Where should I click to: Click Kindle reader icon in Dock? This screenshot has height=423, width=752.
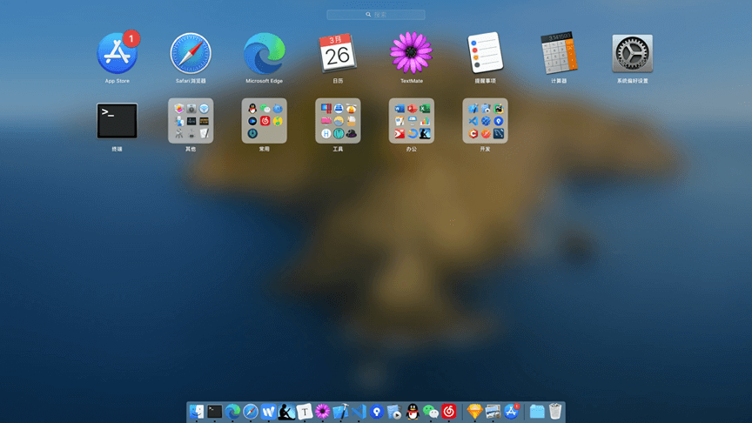286,412
